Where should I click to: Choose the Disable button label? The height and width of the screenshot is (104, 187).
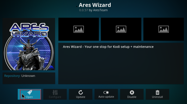click(x=132, y=97)
